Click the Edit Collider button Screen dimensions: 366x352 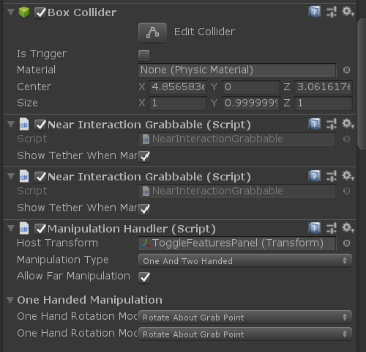pyautogui.click(x=152, y=33)
